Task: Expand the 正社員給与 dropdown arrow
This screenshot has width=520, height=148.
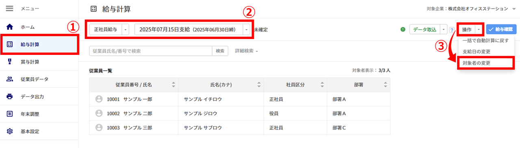Action: pos(126,30)
